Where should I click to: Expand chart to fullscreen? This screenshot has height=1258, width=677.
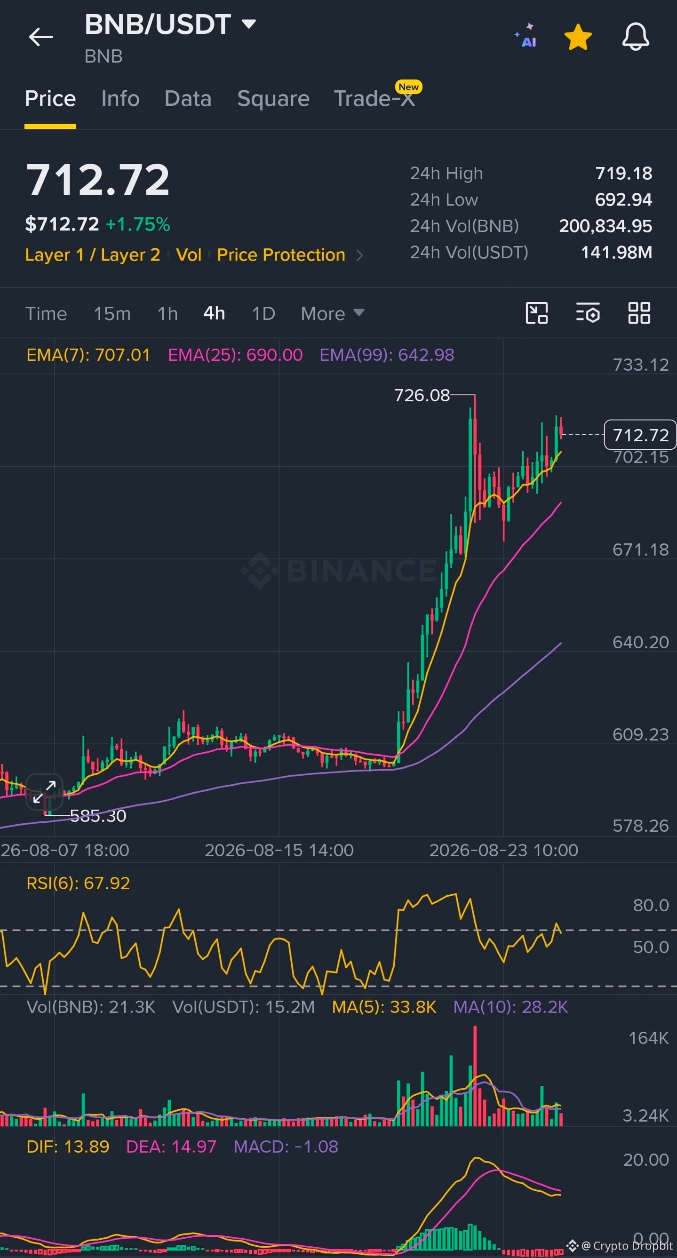44,792
